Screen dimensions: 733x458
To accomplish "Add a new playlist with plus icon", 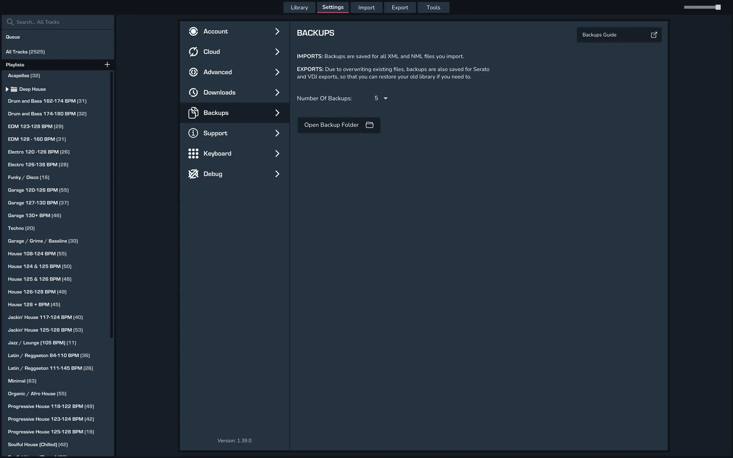I will tap(107, 64).
